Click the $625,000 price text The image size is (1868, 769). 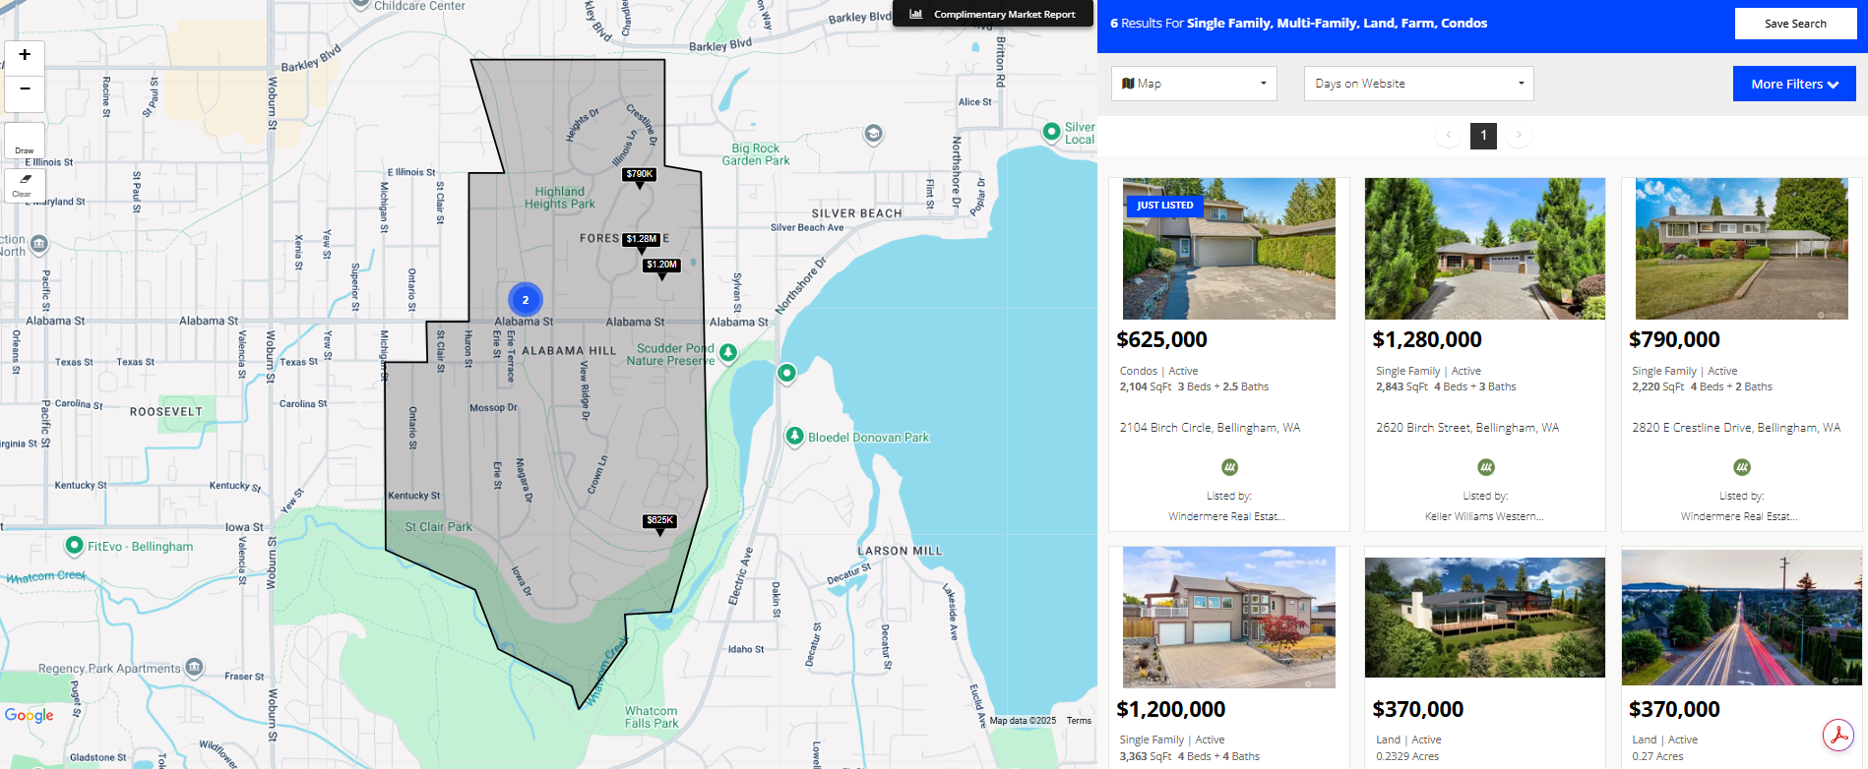1162,339
